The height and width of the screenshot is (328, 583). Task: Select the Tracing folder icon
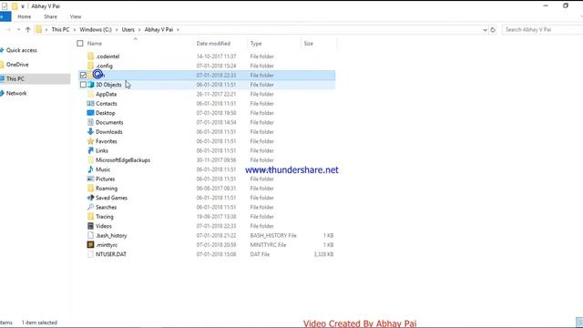pos(90,217)
